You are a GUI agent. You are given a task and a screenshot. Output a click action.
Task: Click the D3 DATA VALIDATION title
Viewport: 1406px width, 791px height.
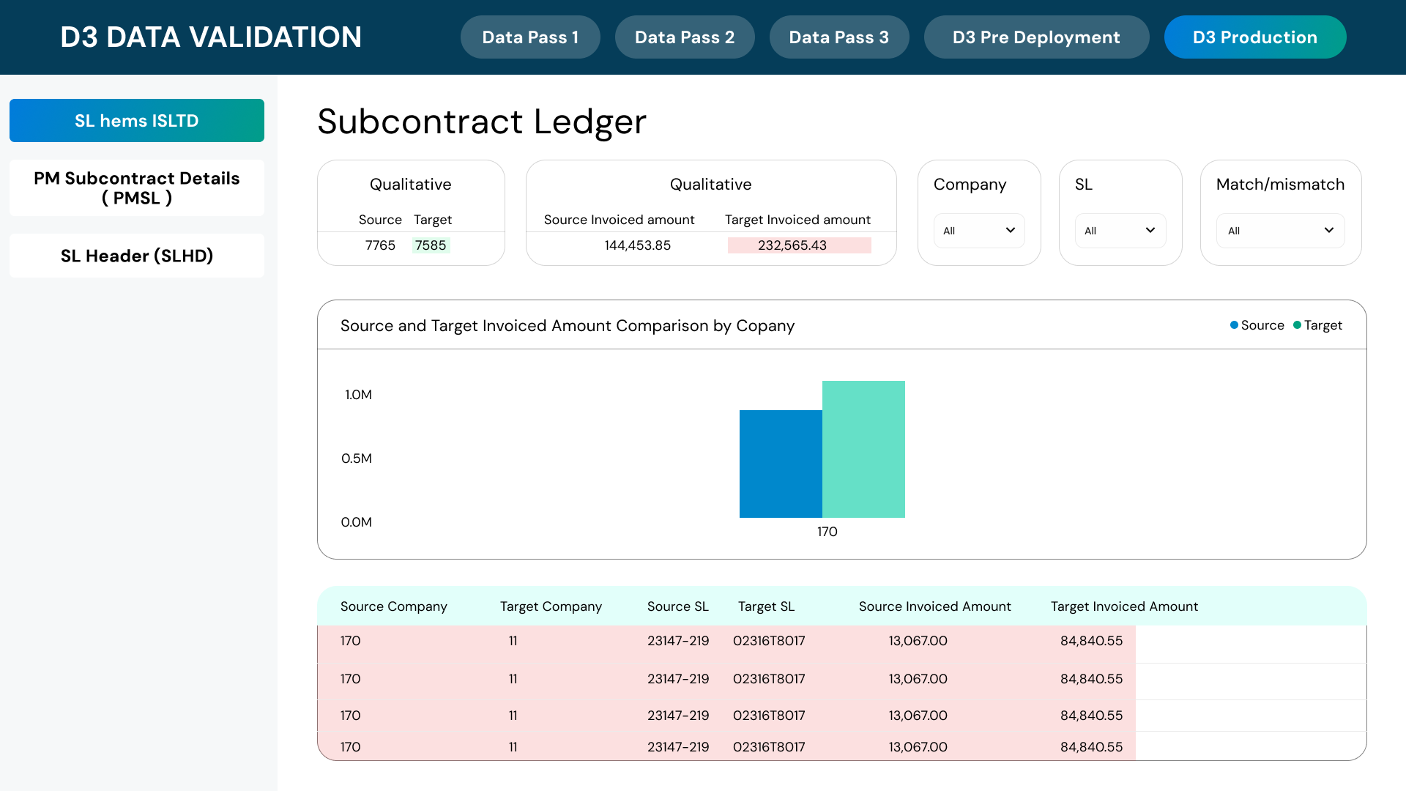(211, 37)
